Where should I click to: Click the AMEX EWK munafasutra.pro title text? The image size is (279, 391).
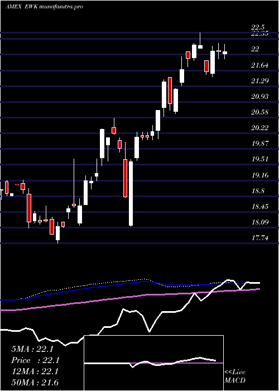click(x=44, y=7)
